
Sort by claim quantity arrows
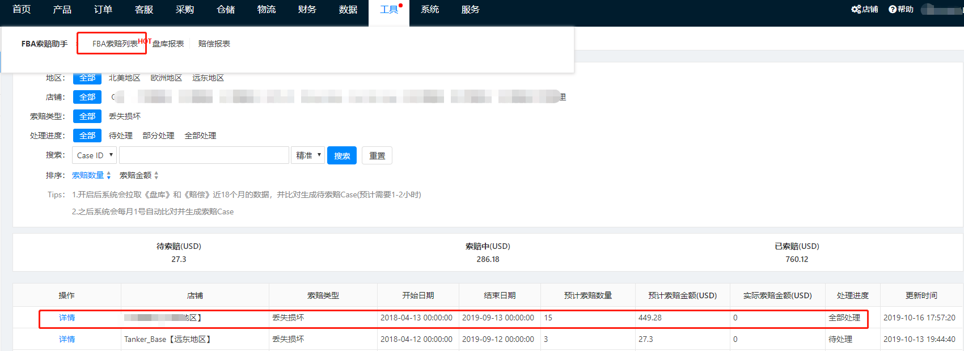(x=108, y=175)
